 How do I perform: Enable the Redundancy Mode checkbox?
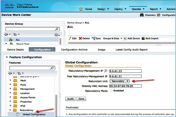tap(111, 91)
